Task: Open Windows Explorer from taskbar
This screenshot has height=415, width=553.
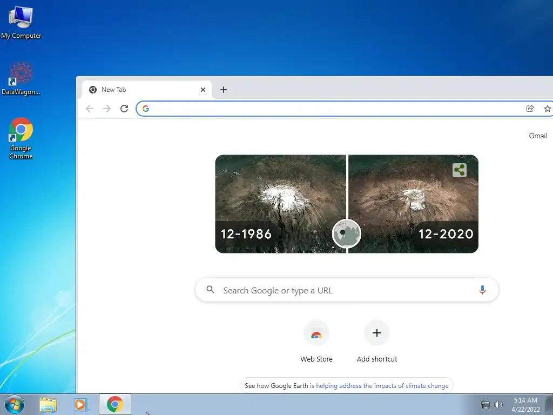Action: tap(48, 405)
